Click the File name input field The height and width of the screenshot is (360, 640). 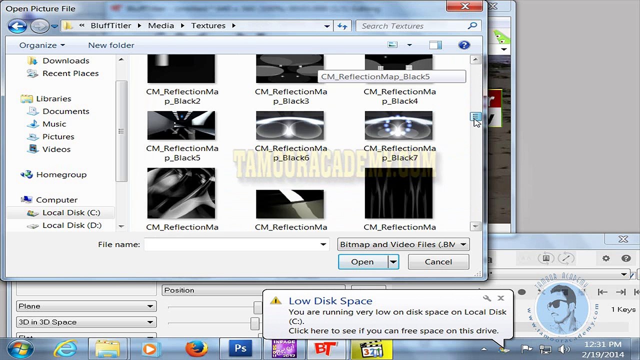pyautogui.click(x=230, y=244)
